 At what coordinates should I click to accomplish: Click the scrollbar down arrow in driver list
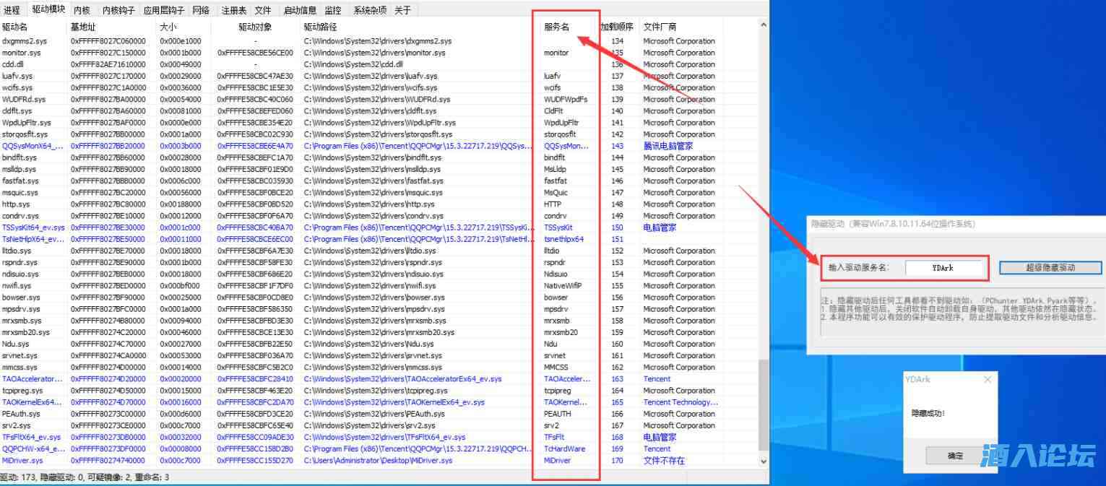[x=764, y=460]
